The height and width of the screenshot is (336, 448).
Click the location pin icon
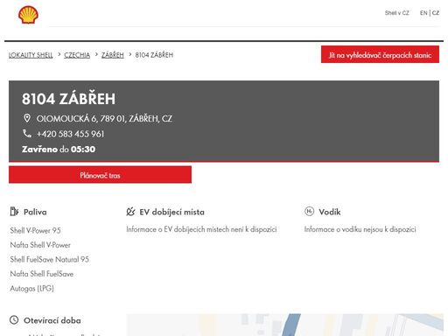[x=27, y=118]
